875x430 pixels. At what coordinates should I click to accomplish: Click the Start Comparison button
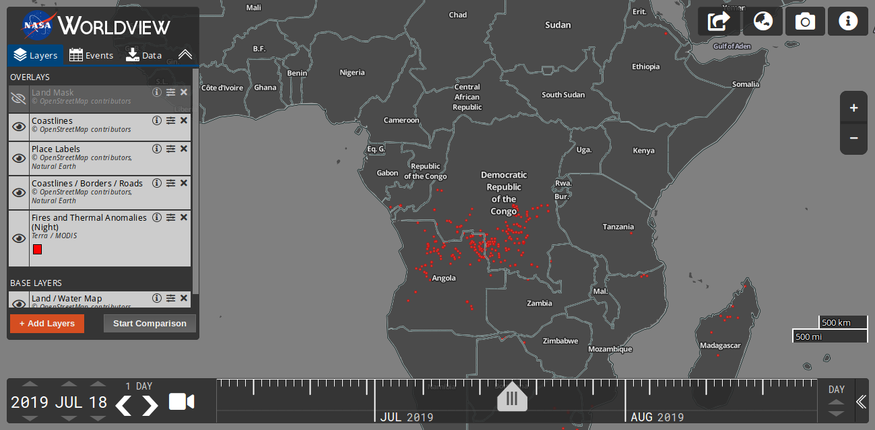coord(150,324)
